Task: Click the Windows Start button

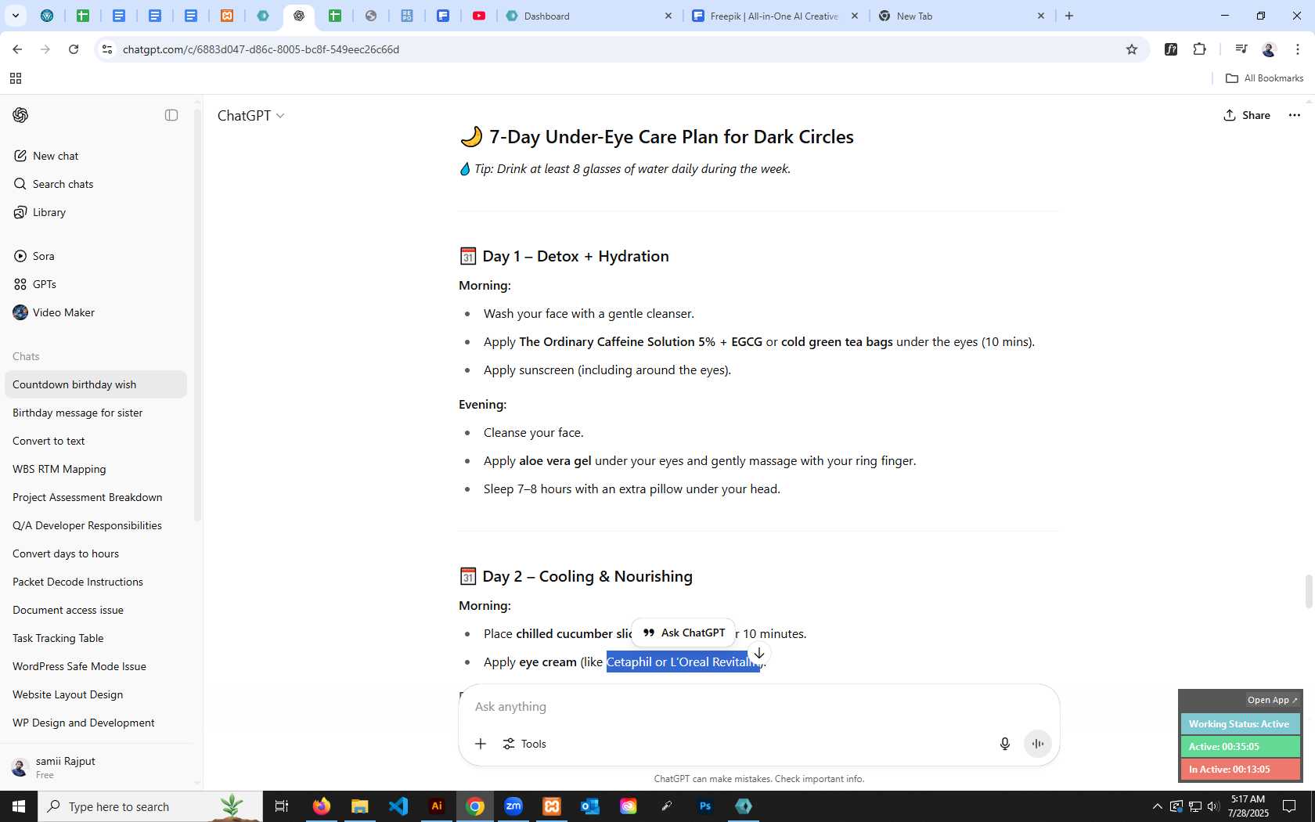Action: point(19,806)
